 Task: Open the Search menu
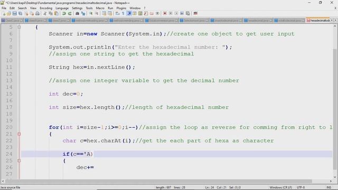pos(22,8)
